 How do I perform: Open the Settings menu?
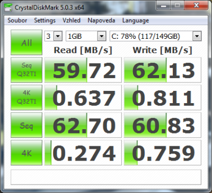coord(45,20)
